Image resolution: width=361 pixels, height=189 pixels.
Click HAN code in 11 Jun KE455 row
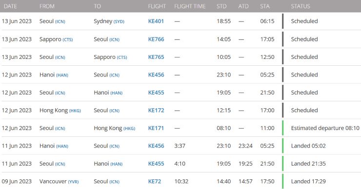pyautogui.click(x=117, y=164)
